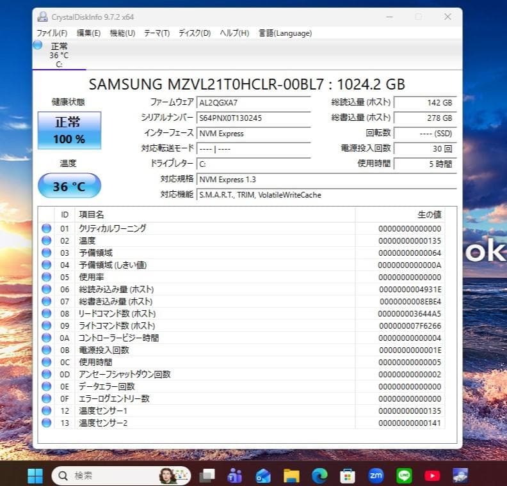The height and width of the screenshot is (486, 507).
Task: Select the raw value 00000003644A5
Action: pos(409,313)
